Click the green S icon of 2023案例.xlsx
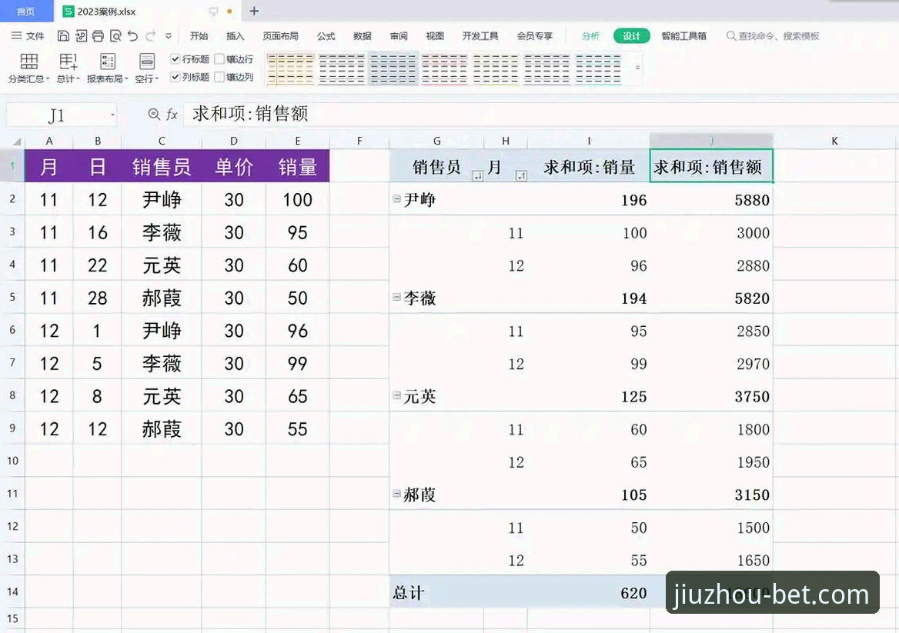Image resolution: width=899 pixels, height=633 pixels. coord(69,12)
